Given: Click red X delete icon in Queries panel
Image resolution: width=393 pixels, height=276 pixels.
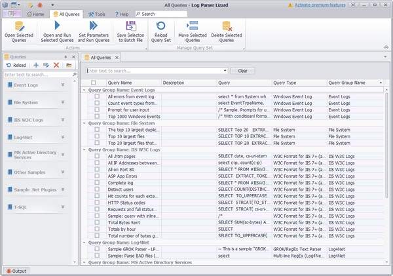Looking at the screenshot, I should tap(56, 66).
